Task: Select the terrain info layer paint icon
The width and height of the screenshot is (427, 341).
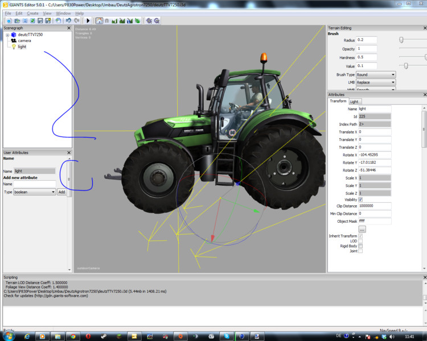Action: [130, 20]
